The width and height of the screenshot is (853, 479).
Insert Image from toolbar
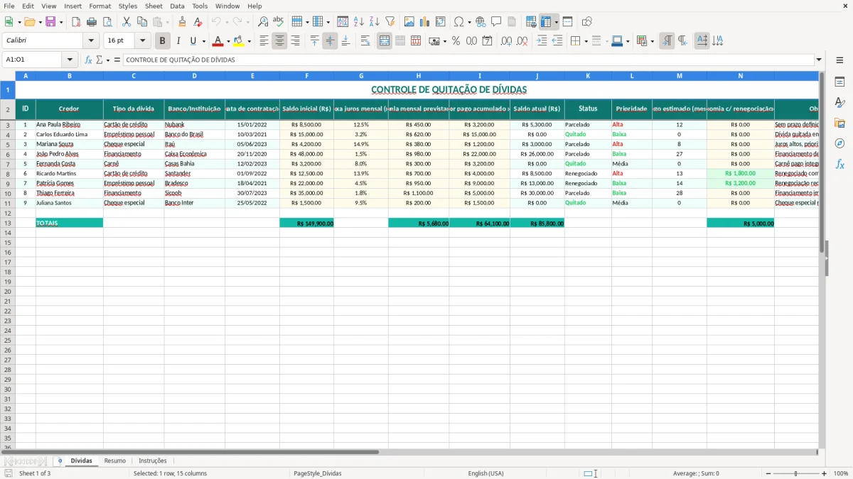(x=409, y=22)
